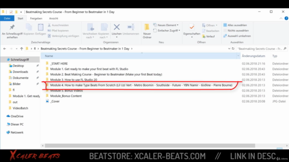Select Schnellzugriff in navigation pane
Screen dimensions: 289x162
pos(20,60)
